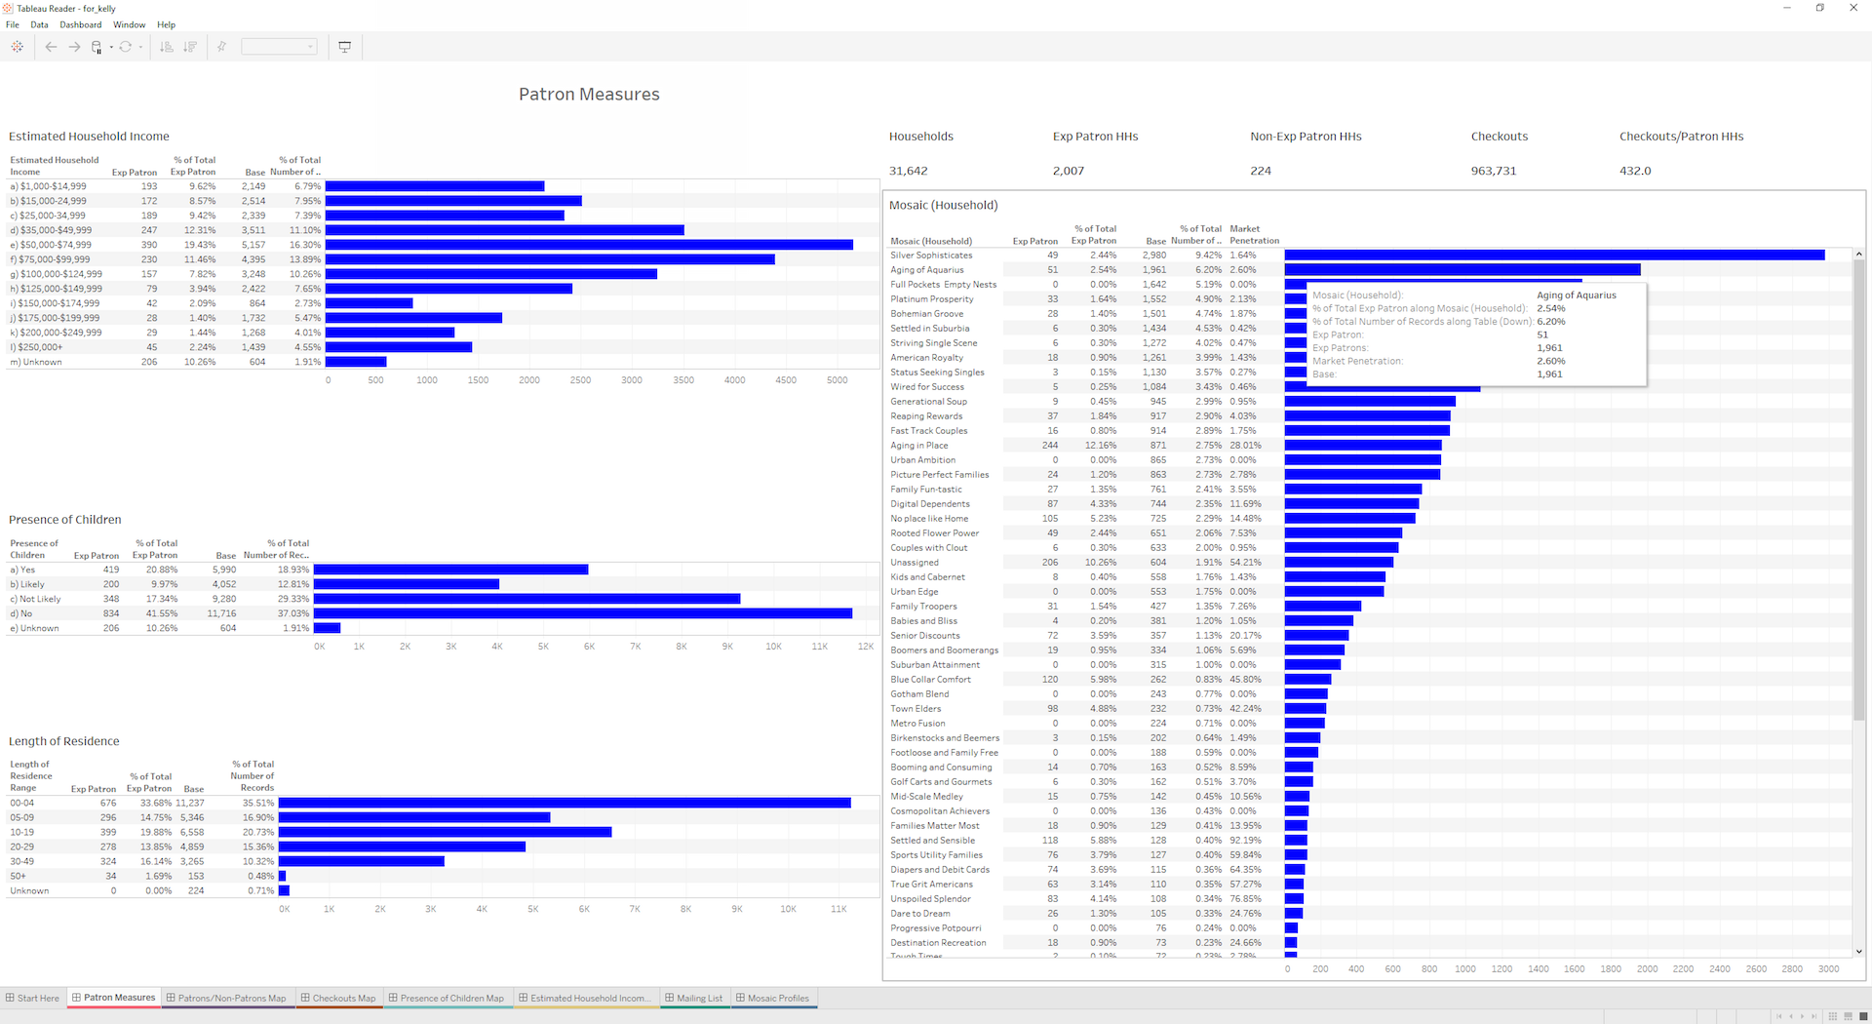Image resolution: width=1872 pixels, height=1024 pixels.
Task: Pause auto updates with data source icon
Action: 97,47
